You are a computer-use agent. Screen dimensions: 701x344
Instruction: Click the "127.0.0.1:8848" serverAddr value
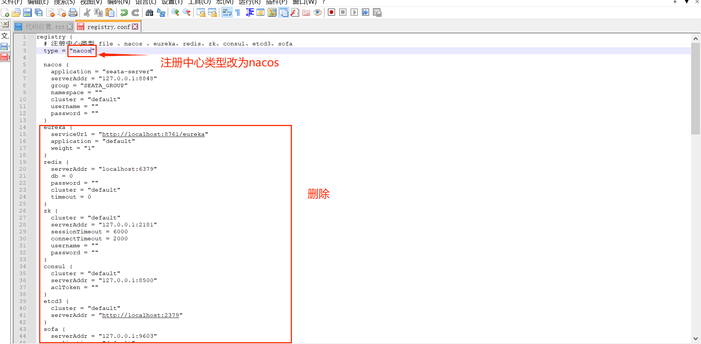[x=127, y=79]
